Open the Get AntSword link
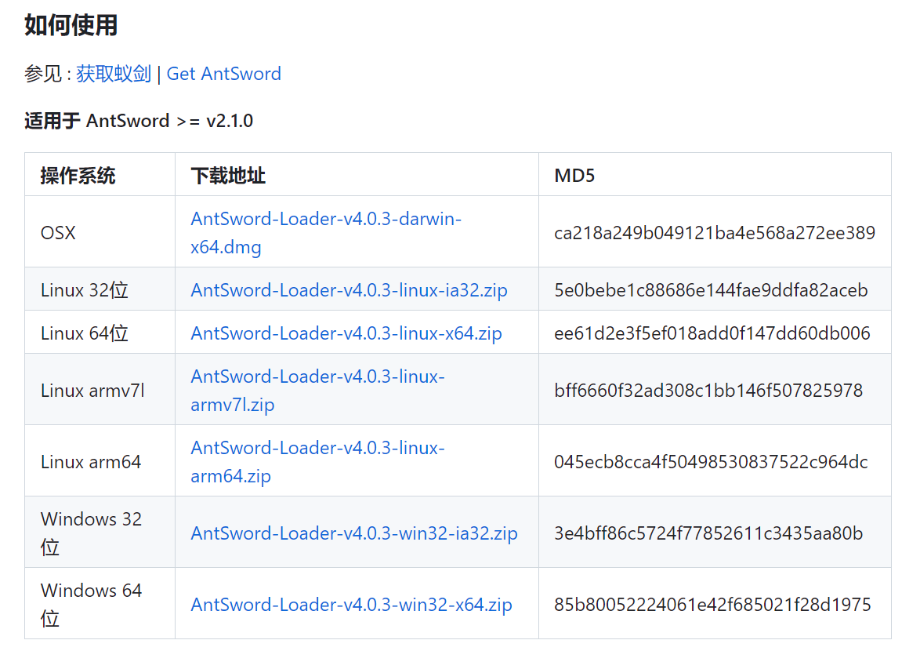 (223, 74)
